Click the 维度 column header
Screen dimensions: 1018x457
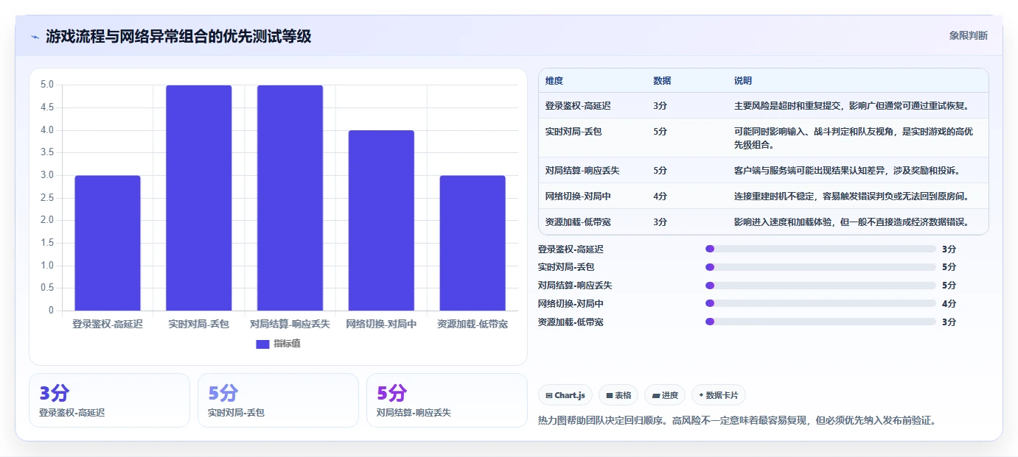(554, 81)
